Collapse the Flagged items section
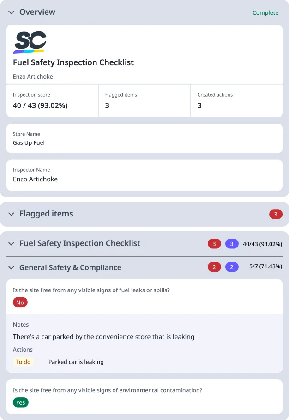 click(x=11, y=214)
